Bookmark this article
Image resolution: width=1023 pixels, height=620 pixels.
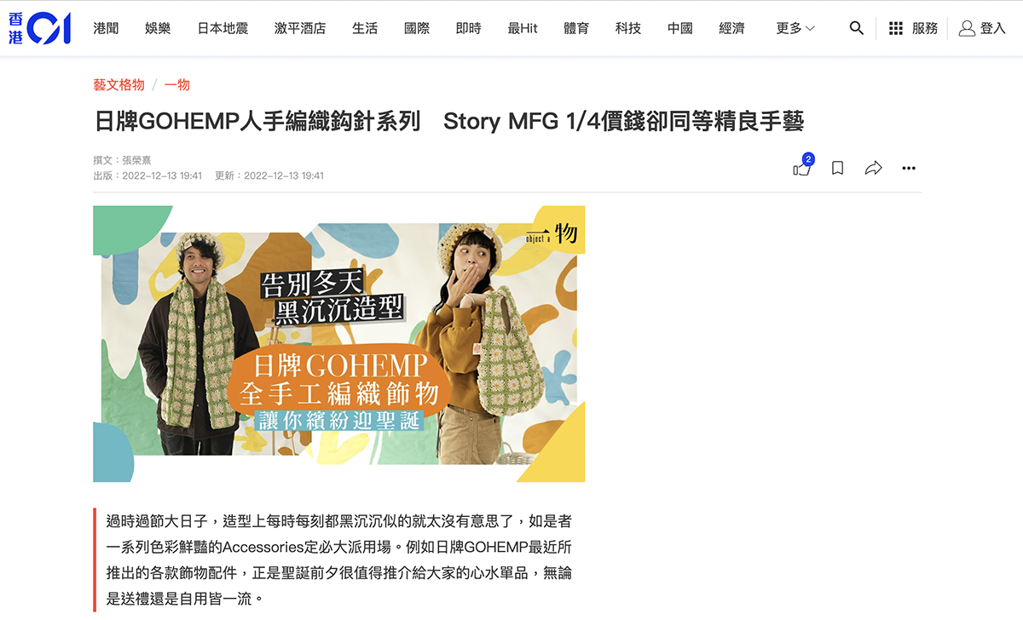click(x=838, y=169)
